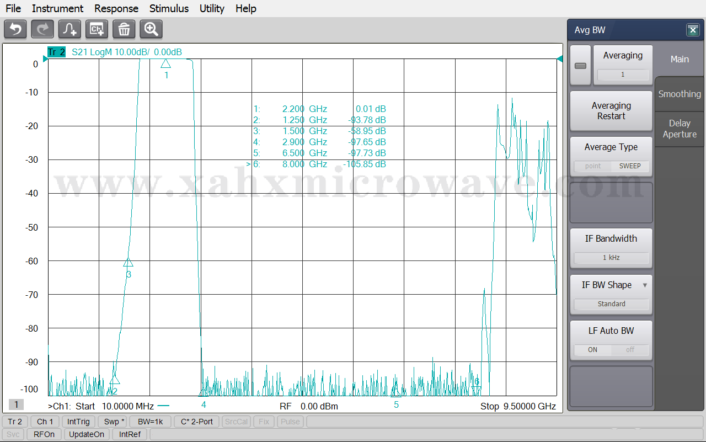Click the window 1 indicator box

tap(16, 404)
